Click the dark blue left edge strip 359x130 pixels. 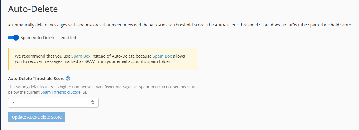click(1, 65)
